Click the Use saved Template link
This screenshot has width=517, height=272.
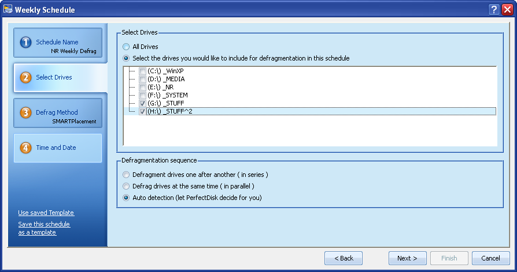point(46,213)
